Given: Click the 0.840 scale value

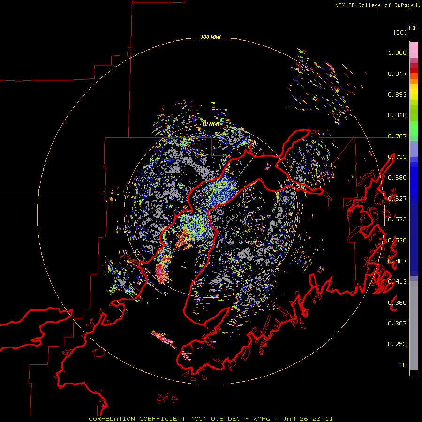Looking at the screenshot, I should 397,115.
